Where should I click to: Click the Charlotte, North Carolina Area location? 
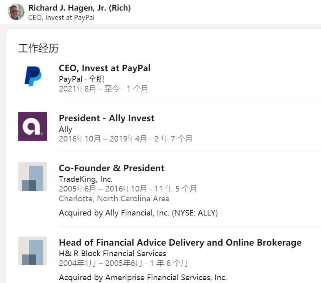coord(114,199)
